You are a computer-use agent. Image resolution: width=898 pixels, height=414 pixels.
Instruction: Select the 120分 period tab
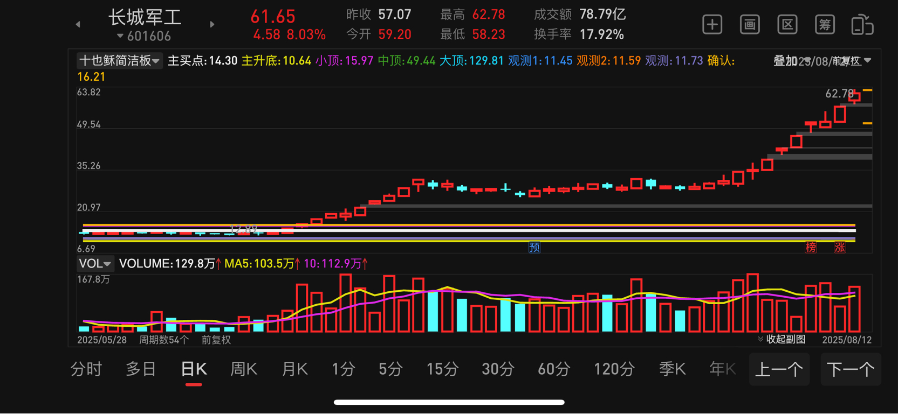(614, 369)
